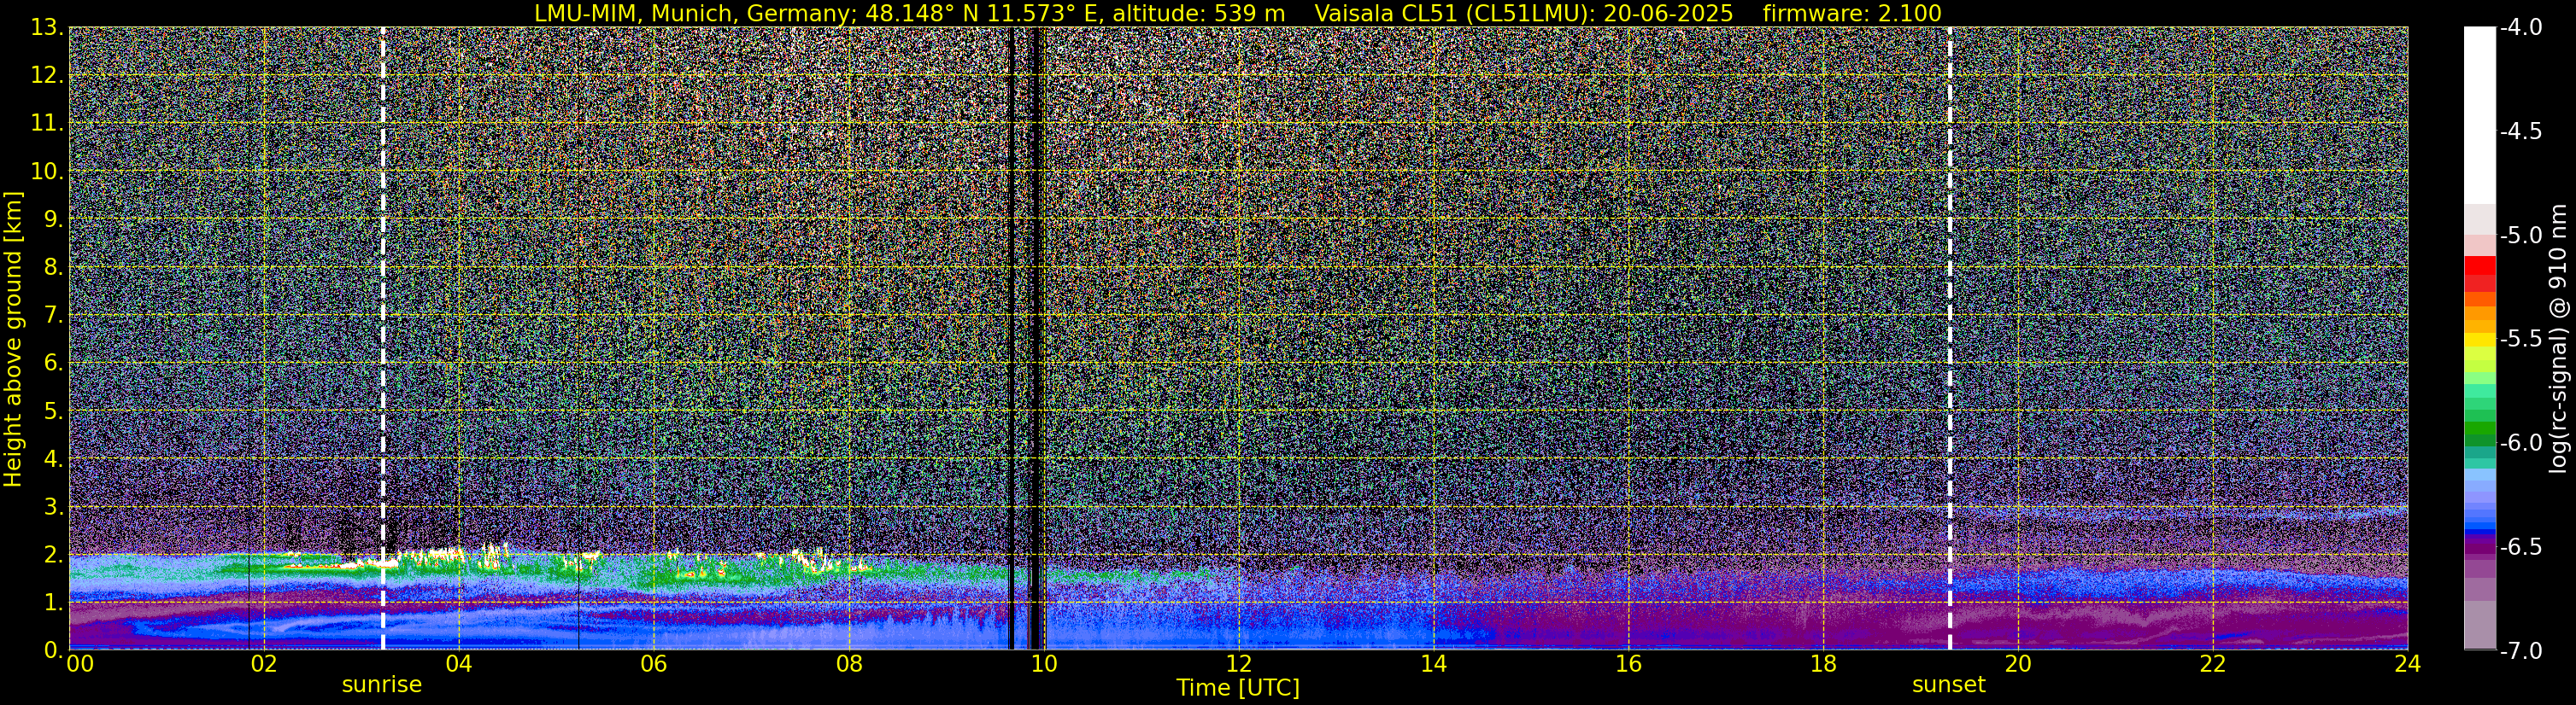Click 'altitude: 539 m' in the title
The width and height of the screenshot is (2576, 705).
pyautogui.click(x=1199, y=13)
